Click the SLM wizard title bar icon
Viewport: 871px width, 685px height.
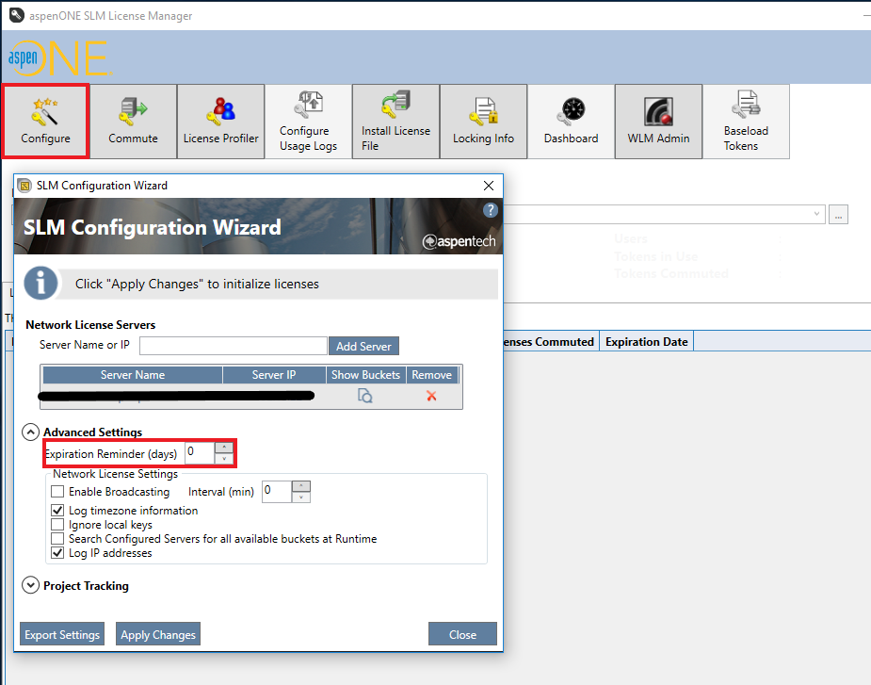click(24, 186)
